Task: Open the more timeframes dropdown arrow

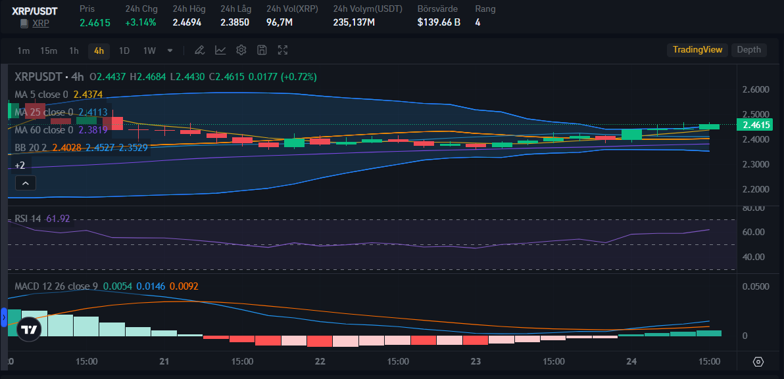Action: click(x=170, y=50)
